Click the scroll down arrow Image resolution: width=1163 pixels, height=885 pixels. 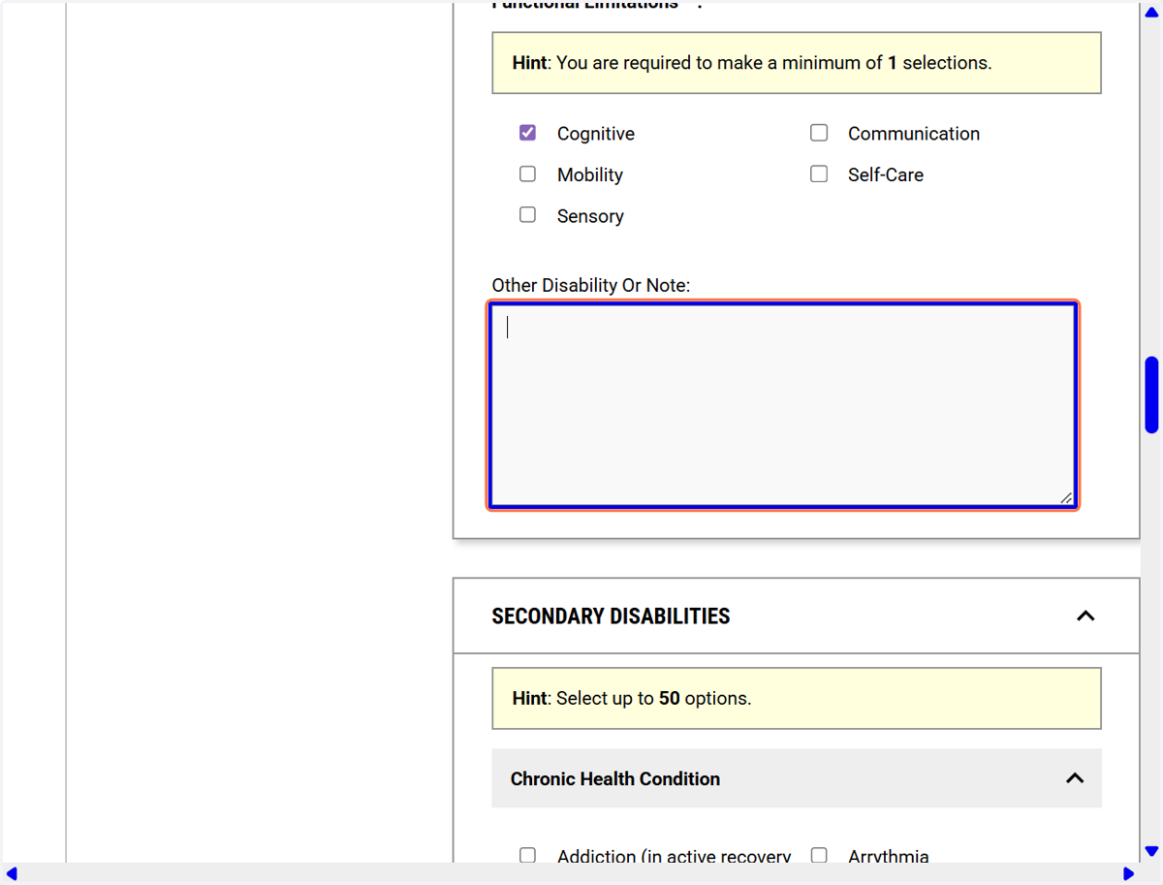[1151, 851]
